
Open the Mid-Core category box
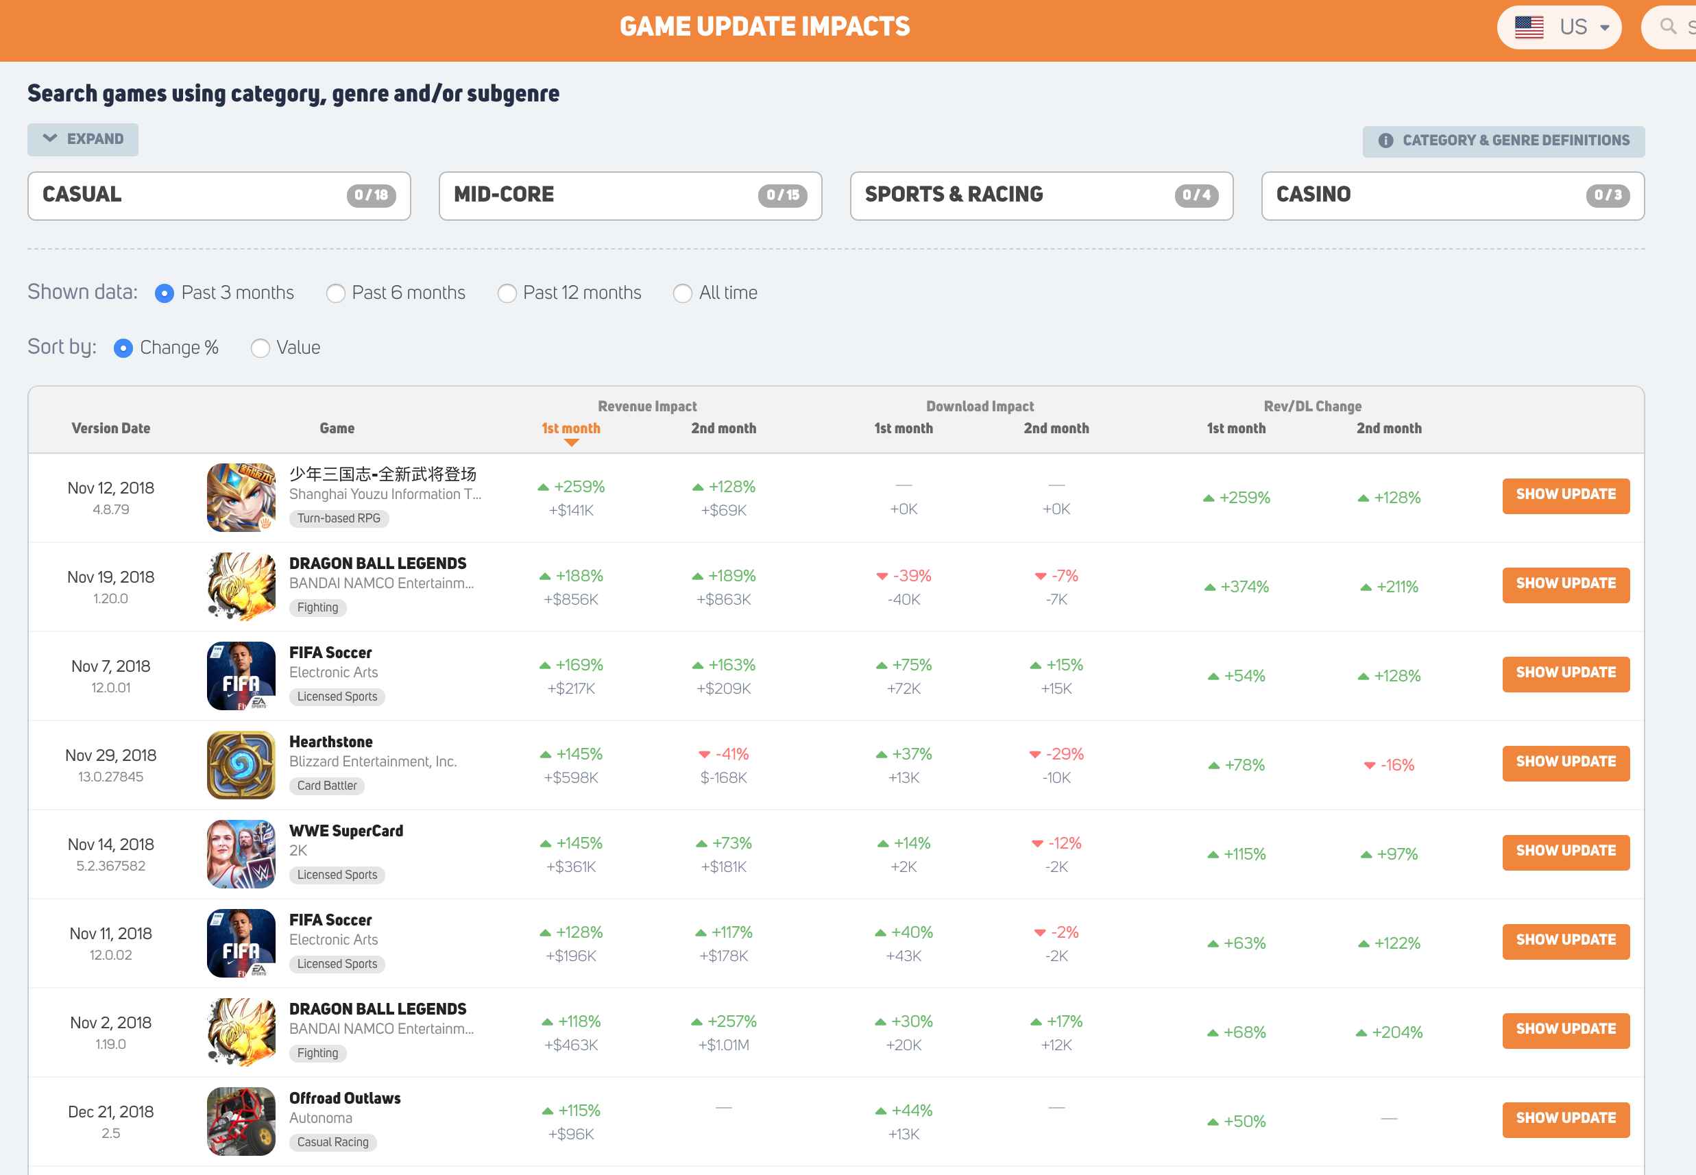(x=630, y=196)
